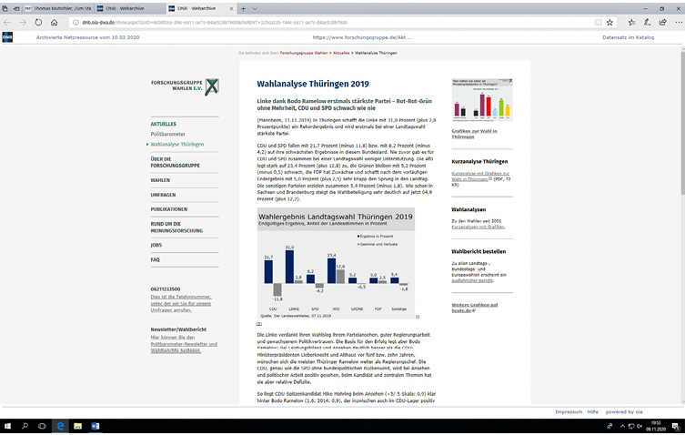The image size is (685, 435).
Task: Click the Add notes pen icon
Action: click(648, 23)
